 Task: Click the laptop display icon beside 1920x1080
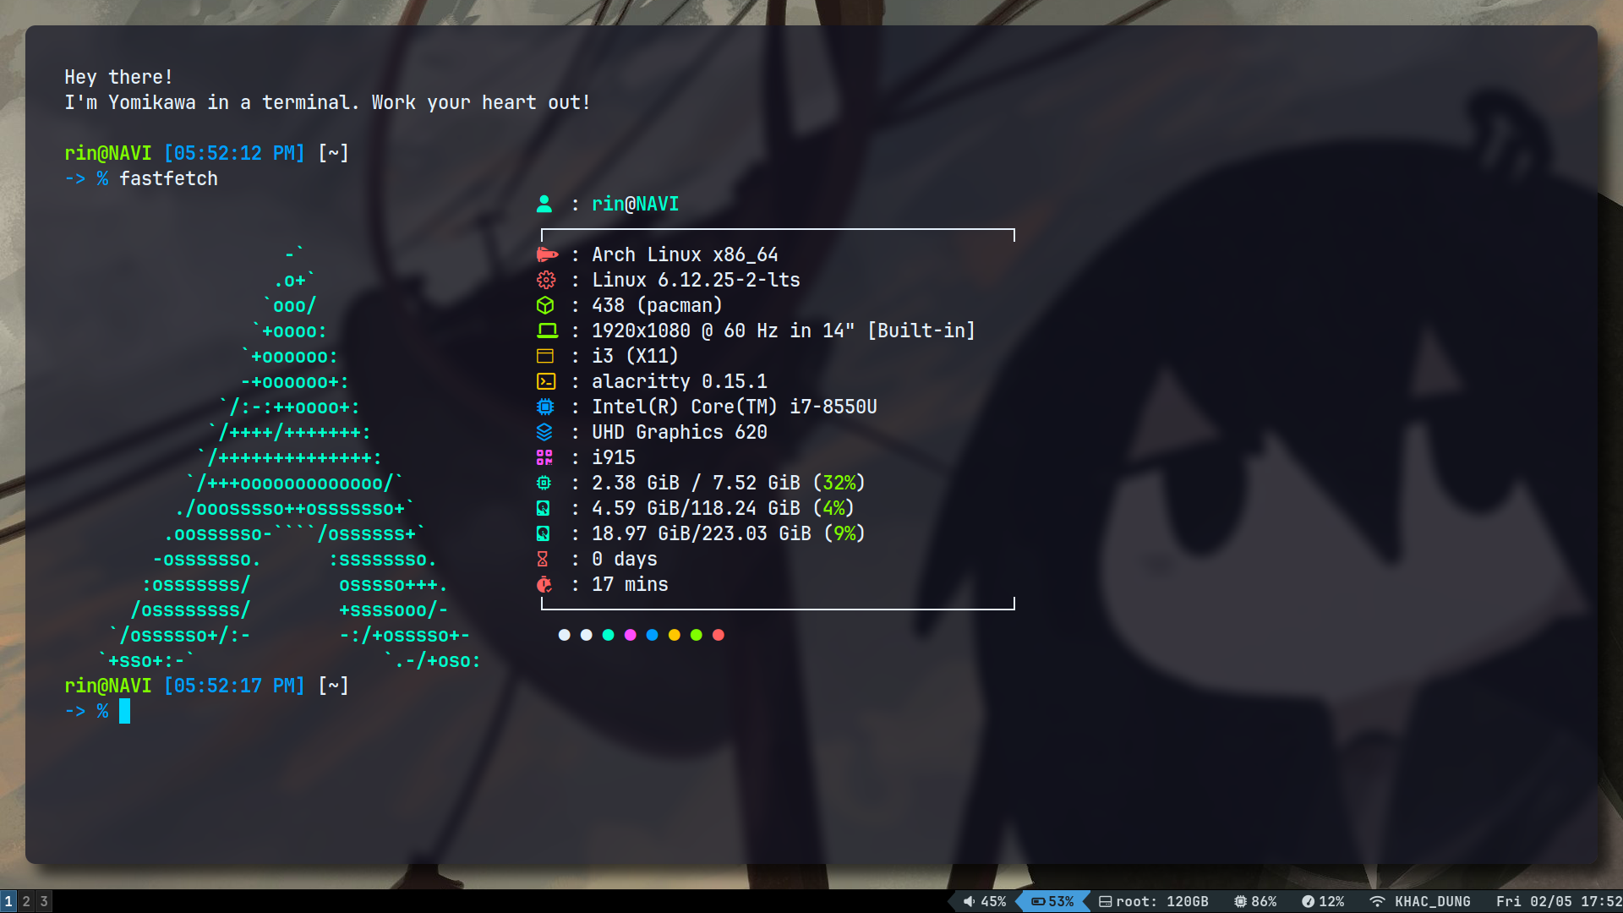[x=547, y=331]
